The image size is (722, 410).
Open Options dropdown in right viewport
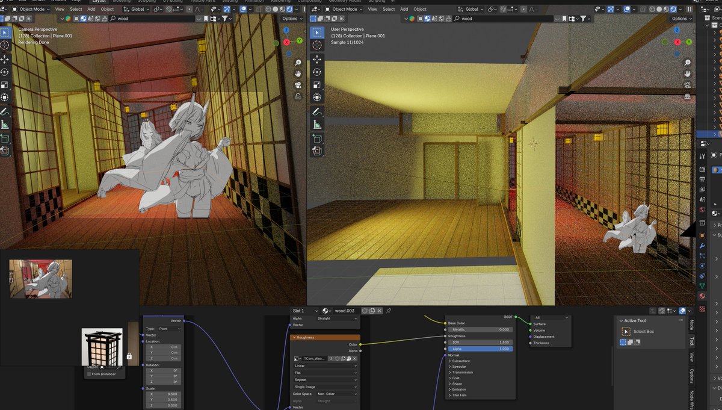[680, 19]
